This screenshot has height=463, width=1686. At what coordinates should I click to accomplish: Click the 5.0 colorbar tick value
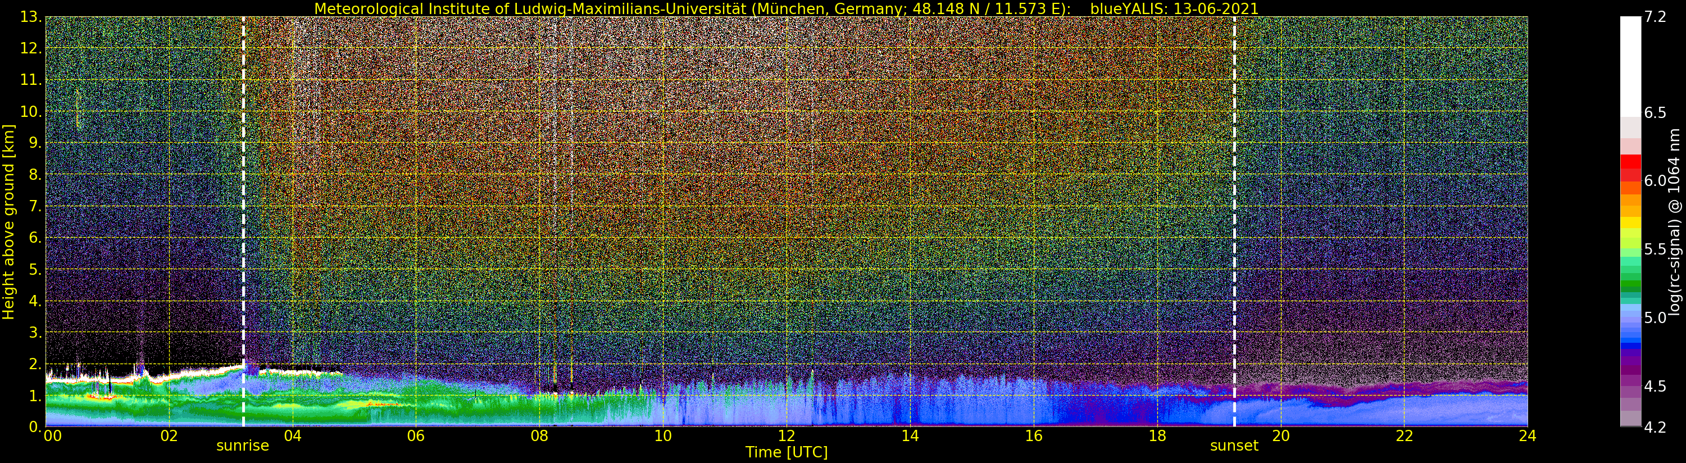coord(1655,317)
